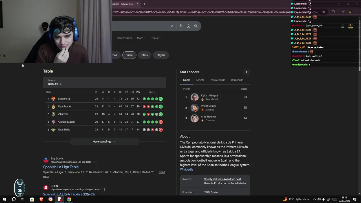Image resolution: width=361 pixels, height=203 pixels.
Task: Open Google Lens image search
Action: pos(188,26)
